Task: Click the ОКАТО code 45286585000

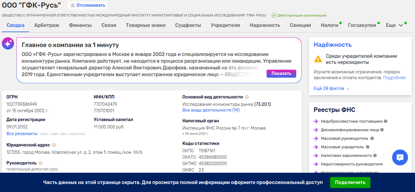Action: click(x=213, y=157)
